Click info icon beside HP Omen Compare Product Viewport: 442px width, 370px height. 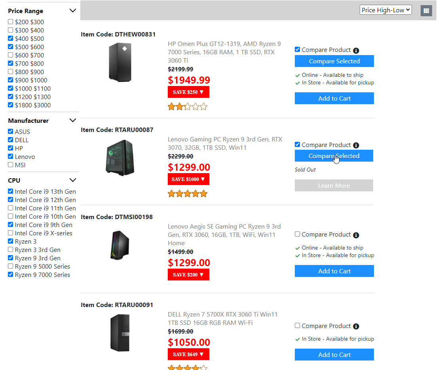(356, 51)
